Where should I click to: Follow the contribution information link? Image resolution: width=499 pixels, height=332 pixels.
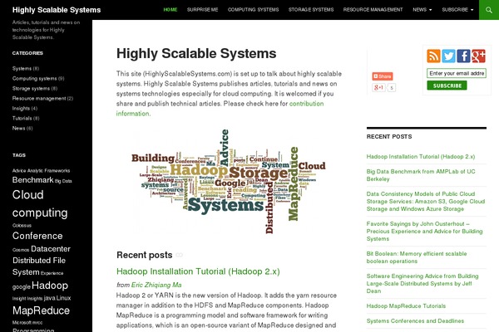220,109
